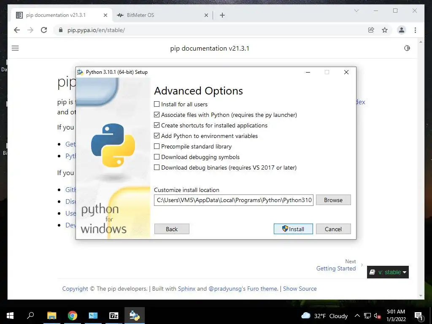Click Show Source link

point(300,289)
